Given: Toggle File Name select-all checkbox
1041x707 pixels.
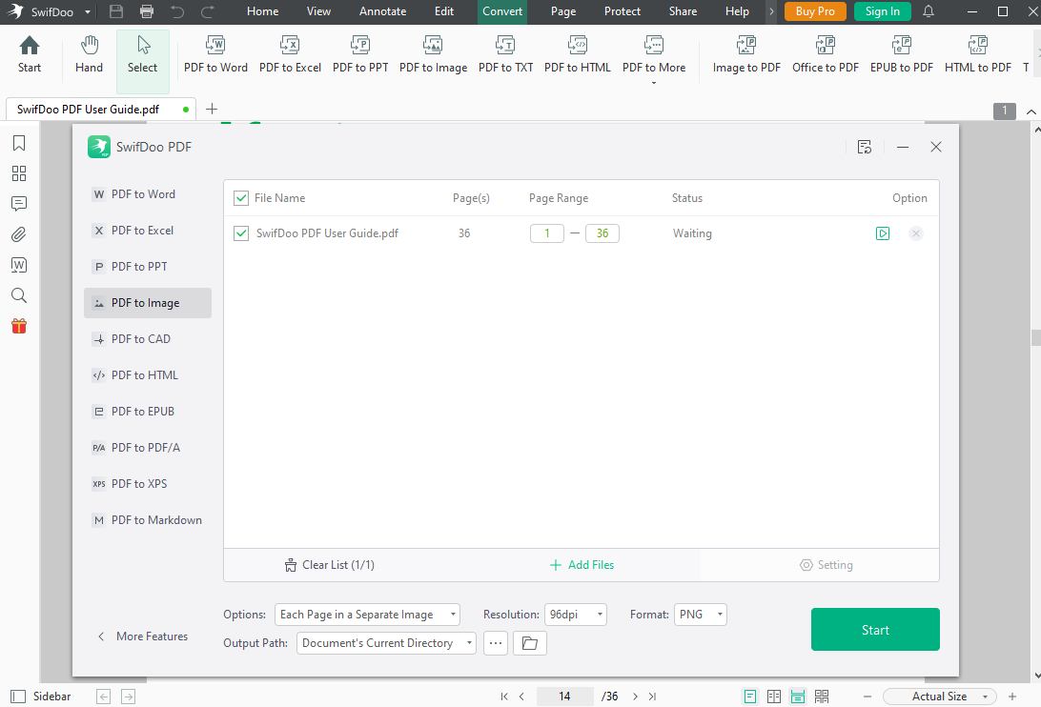Looking at the screenshot, I should point(241,198).
